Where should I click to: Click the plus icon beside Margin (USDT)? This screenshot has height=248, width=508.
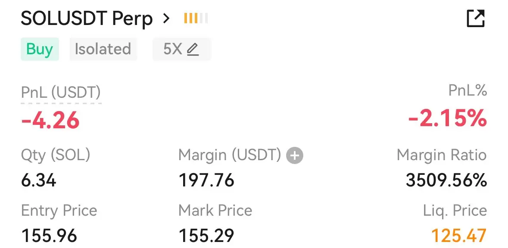294,156
